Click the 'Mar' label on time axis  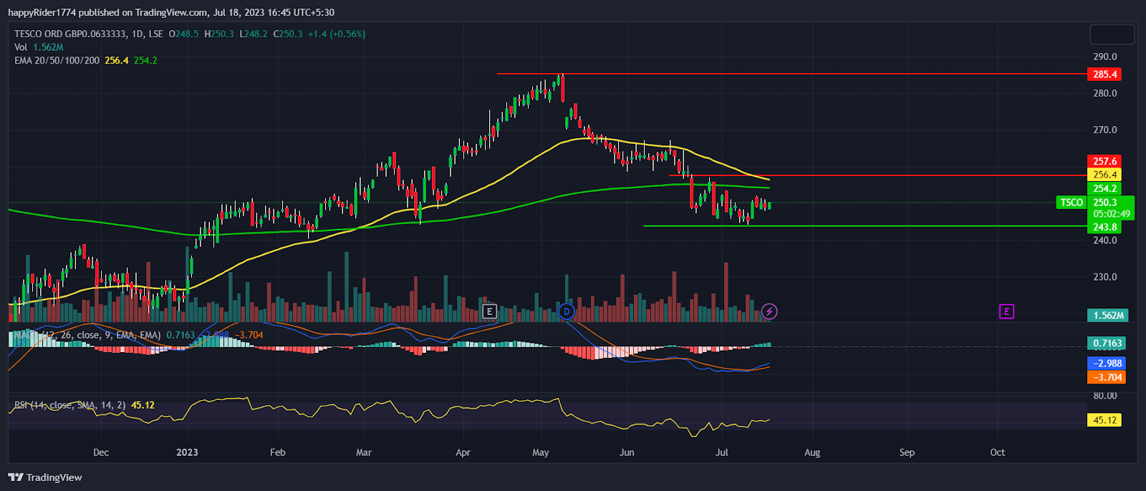click(364, 452)
